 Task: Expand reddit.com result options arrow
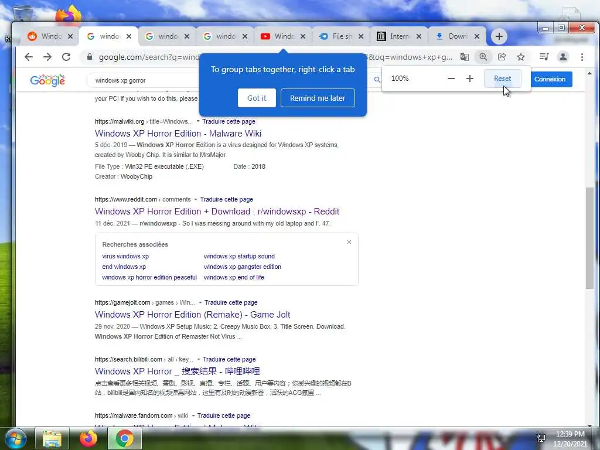pyautogui.click(x=196, y=199)
